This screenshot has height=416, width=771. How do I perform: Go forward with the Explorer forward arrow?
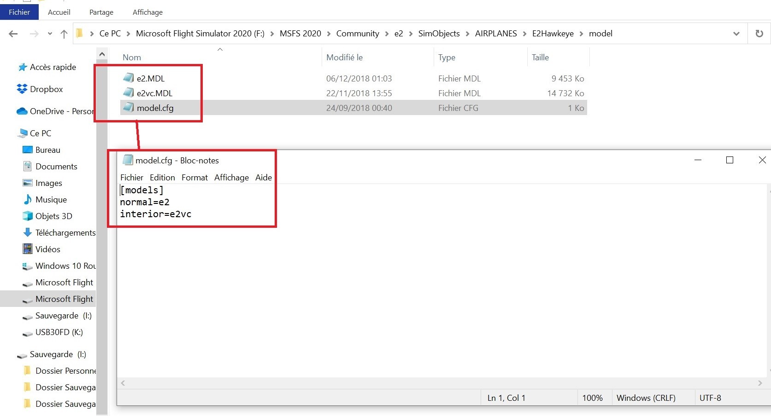tap(34, 34)
